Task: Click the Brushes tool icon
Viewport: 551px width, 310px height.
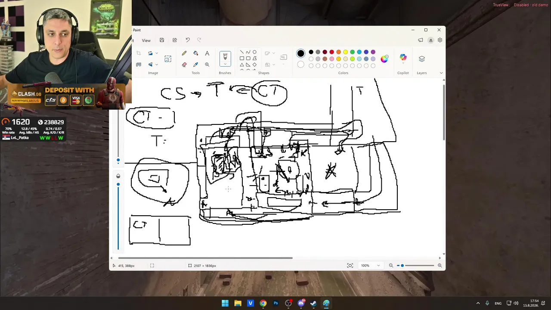Action: 225,56
